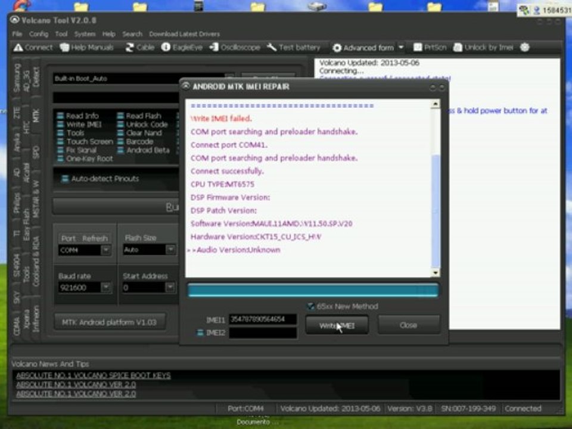This screenshot has width=572, height=429.
Task: Switch to the Samsung vertical tab
Action: tap(17, 77)
